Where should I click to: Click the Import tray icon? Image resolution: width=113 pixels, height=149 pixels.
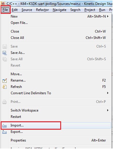pos(5,125)
